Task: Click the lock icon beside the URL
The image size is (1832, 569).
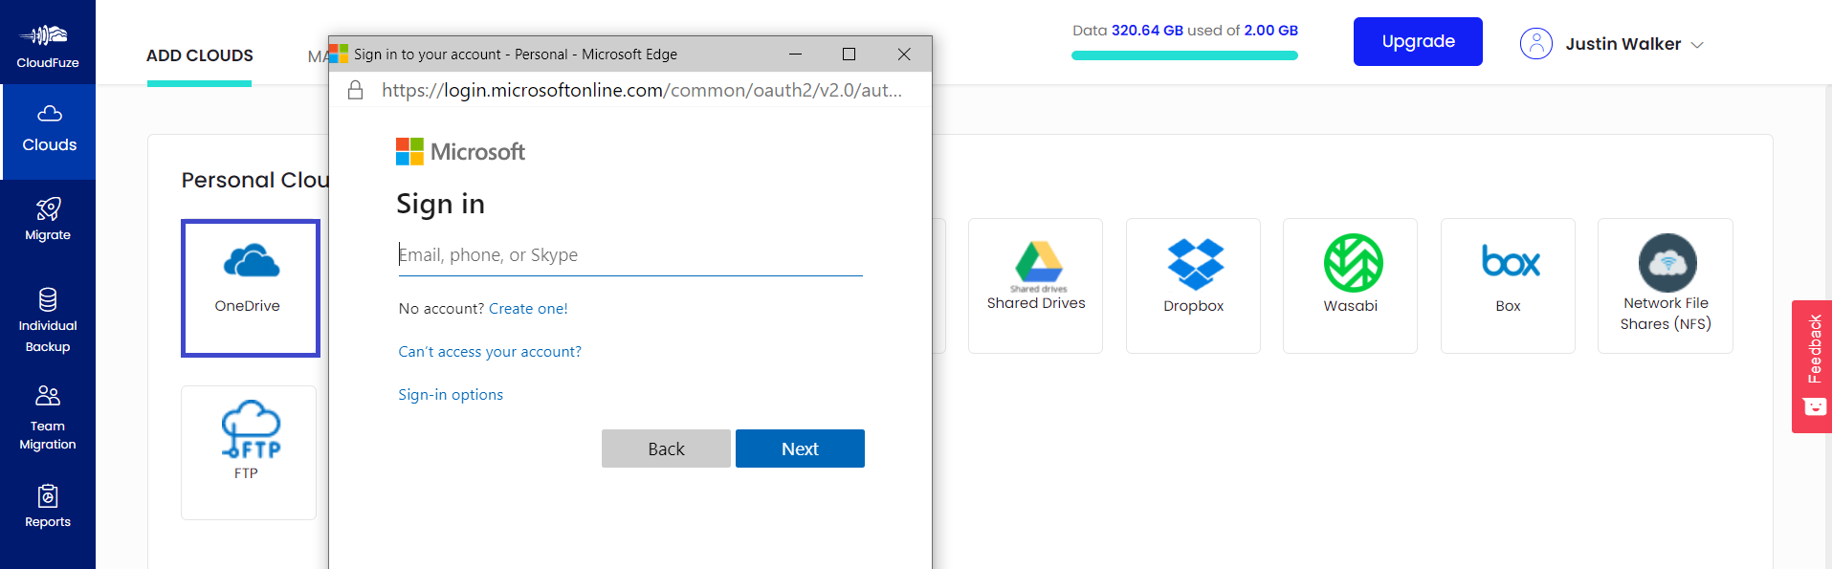Action: click(x=355, y=90)
